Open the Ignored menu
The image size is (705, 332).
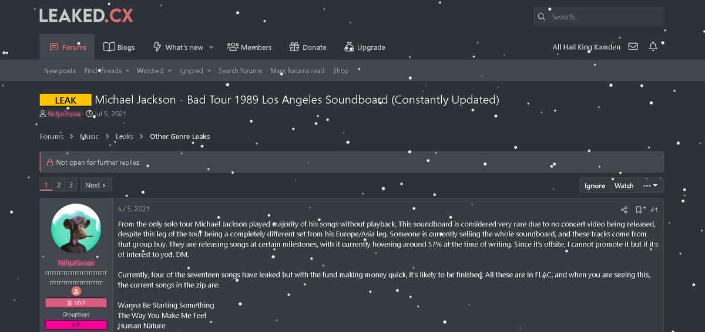pos(195,70)
